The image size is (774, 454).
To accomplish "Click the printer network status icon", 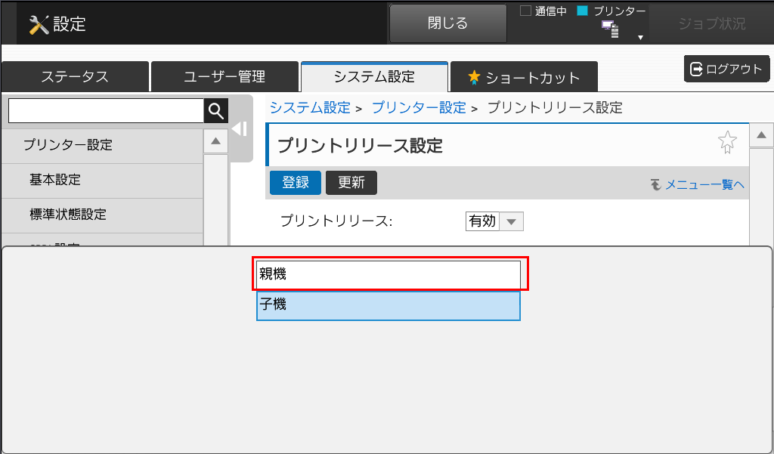I will click(610, 29).
